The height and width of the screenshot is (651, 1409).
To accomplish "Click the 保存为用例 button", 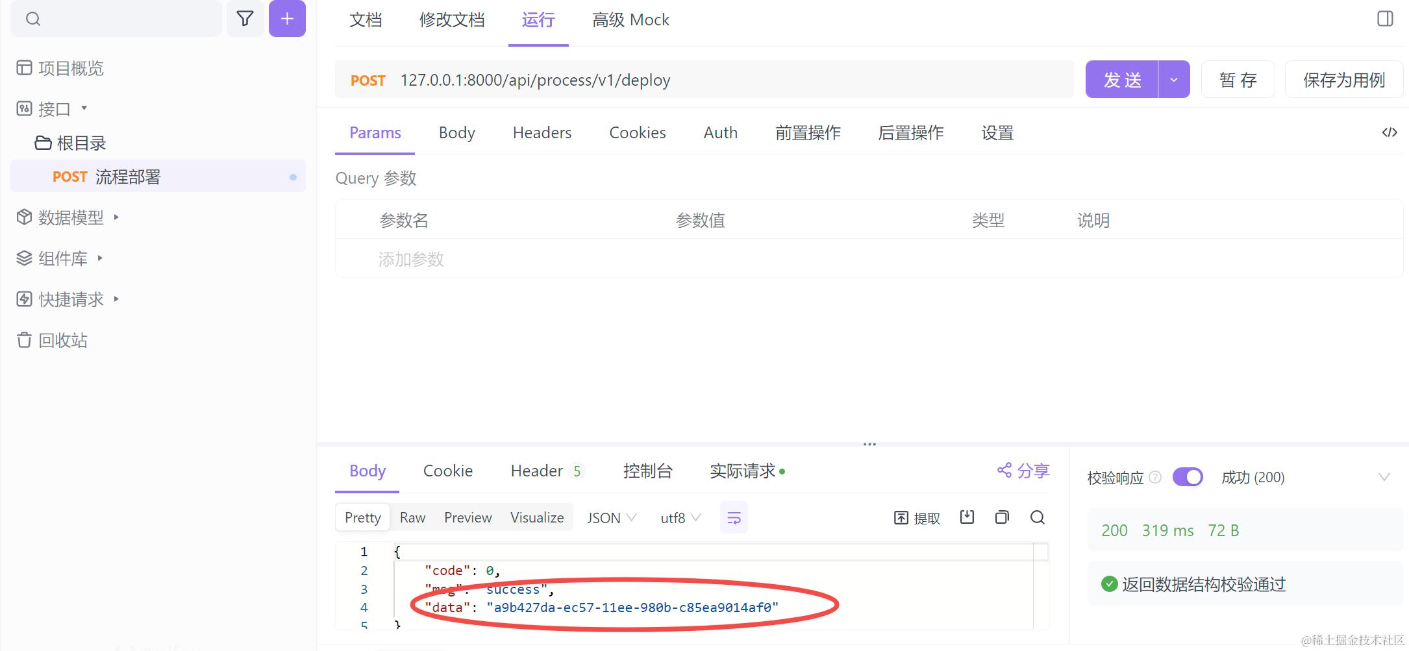I will point(1344,80).
